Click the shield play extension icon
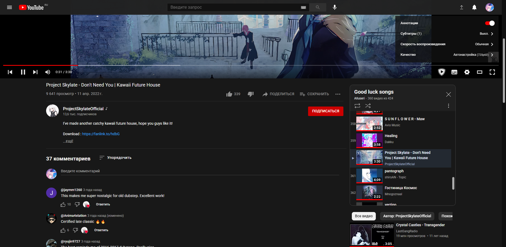This screenshot has width=506, height=247. tap(442, 72)
